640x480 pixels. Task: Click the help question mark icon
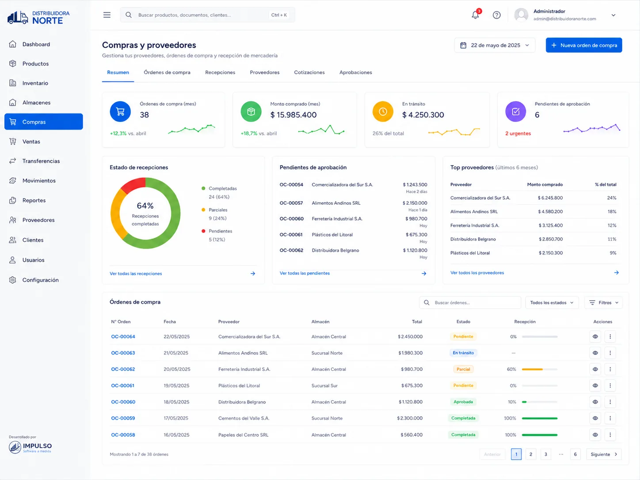coord(497,15)
